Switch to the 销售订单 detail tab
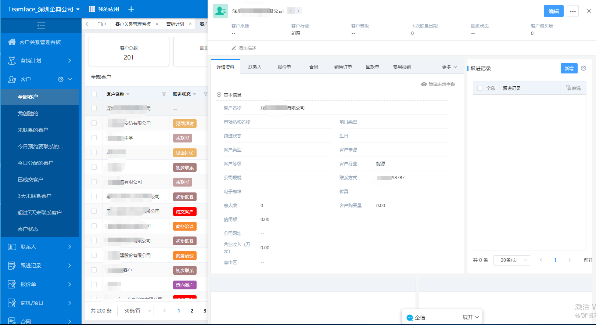This screenshot has width=596, height=325. pyautogui.click(x=343, y=67)
